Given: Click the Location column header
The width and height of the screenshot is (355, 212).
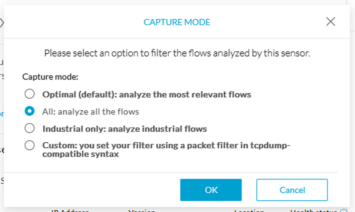Looking at the screenshot, I should [249, 211].
